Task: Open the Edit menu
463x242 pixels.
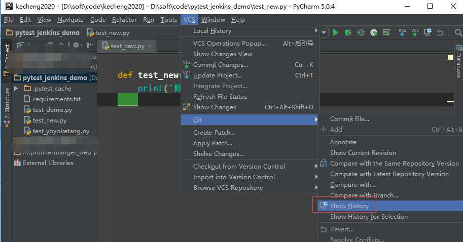Action: point(25,19)
